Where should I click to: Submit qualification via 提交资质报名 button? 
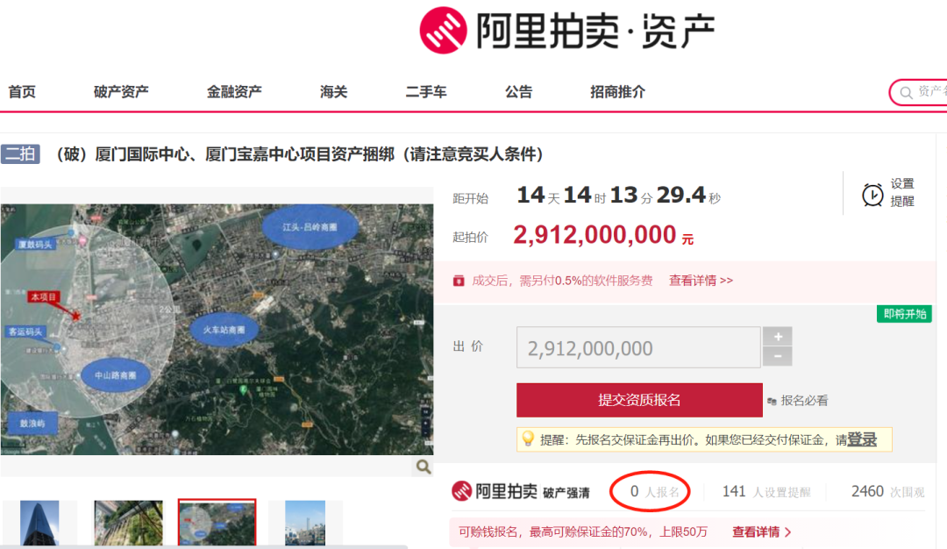(x=639, y=400)
